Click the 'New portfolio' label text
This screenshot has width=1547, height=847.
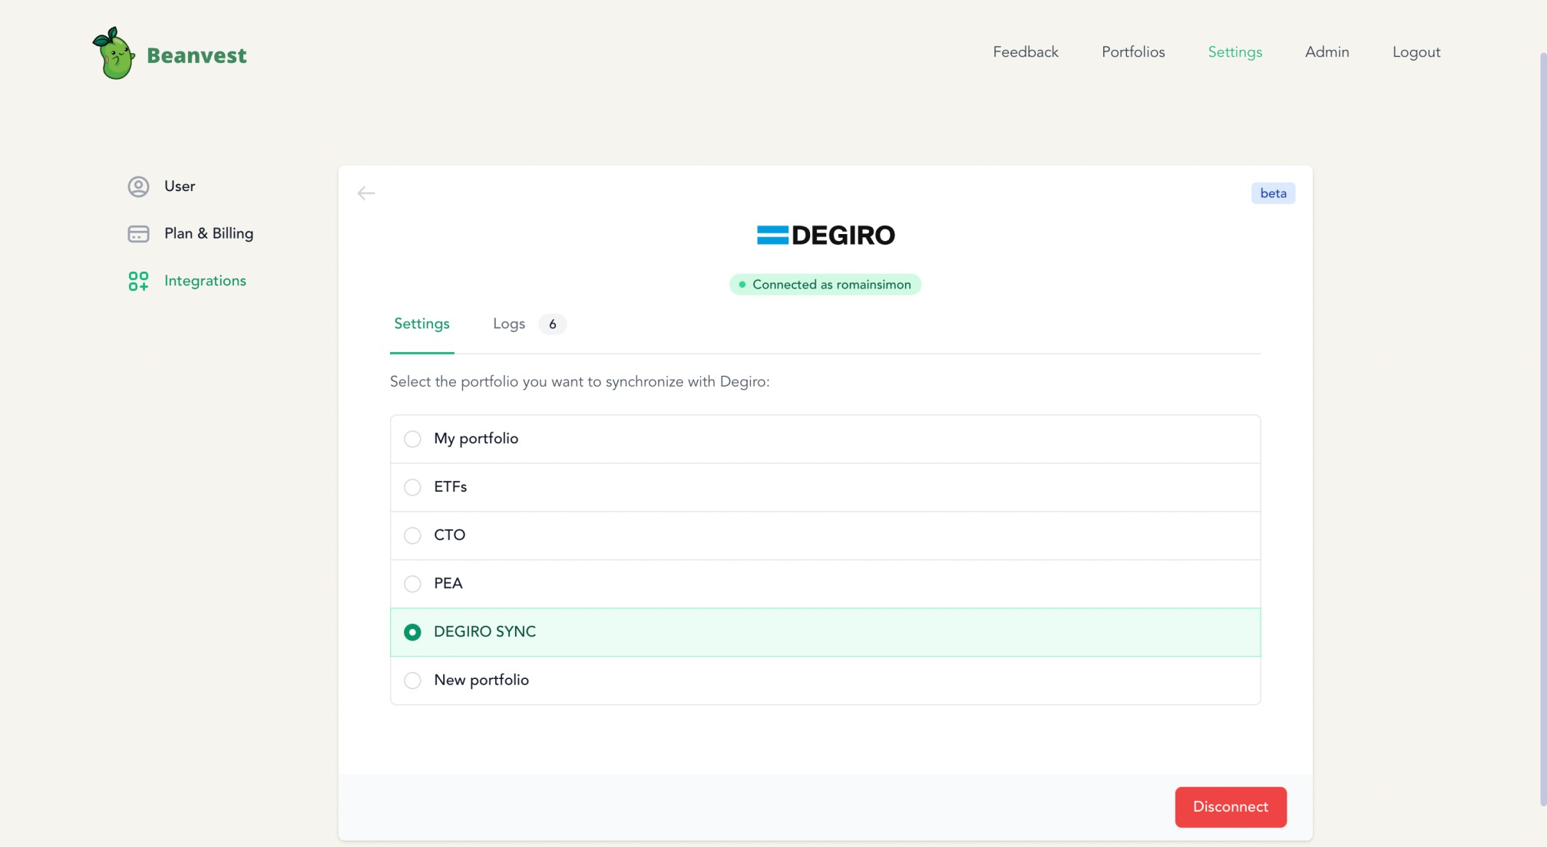tap(481, 681)
